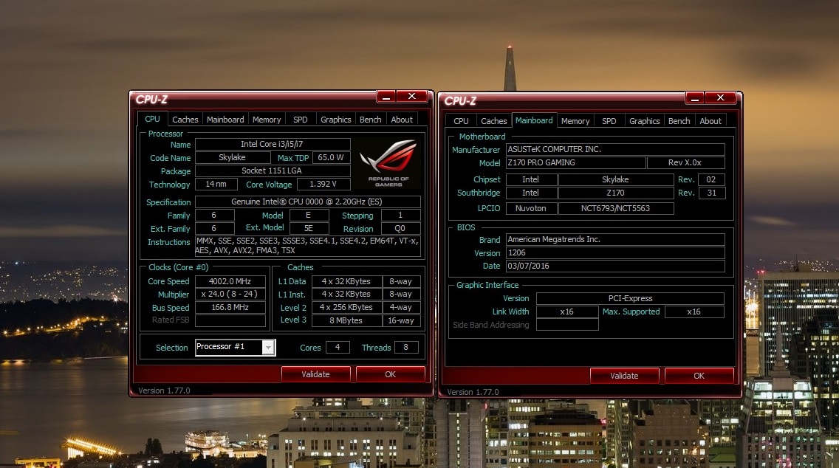Click the Graphic Interface Version 'PCI-Express'
Screen dimensions: 839x468
click(630, 298)
